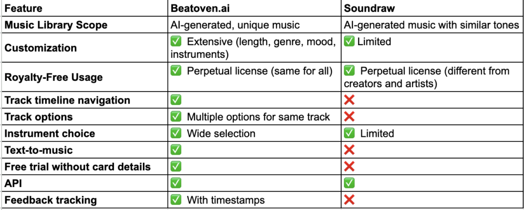Click the red cross in Soundraw Track options row

click(350, 117)
